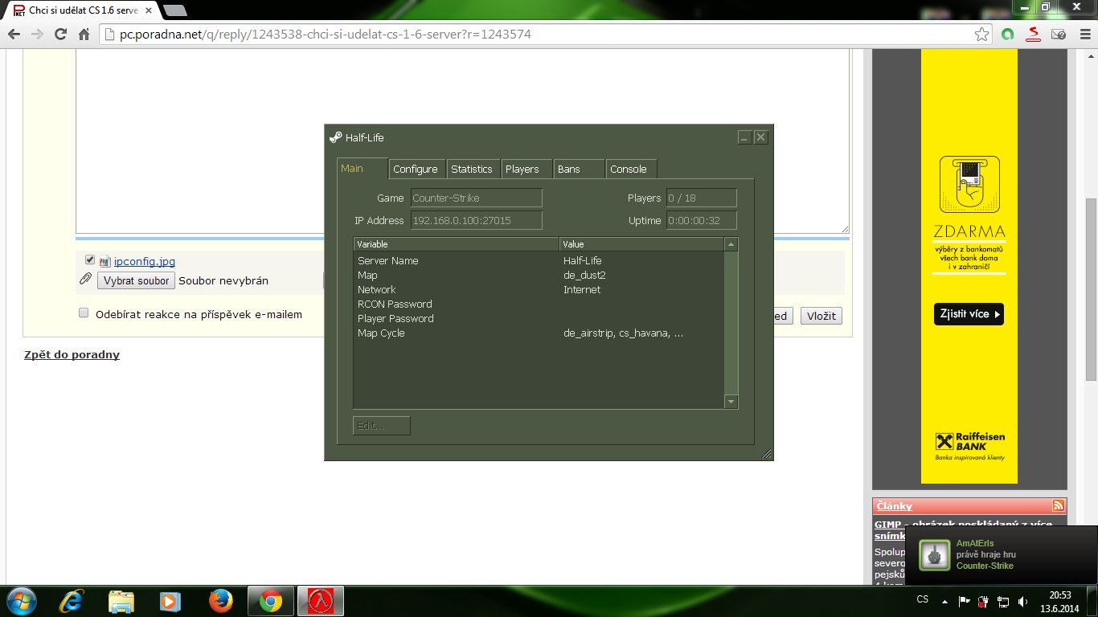
Task: Click the power plug icon in tray
Action: coord(983,600)
